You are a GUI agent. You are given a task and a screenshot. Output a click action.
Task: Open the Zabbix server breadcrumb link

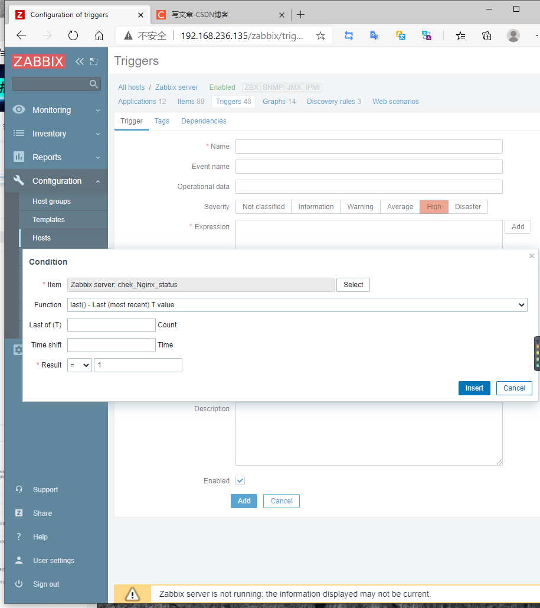pos(176,87)
